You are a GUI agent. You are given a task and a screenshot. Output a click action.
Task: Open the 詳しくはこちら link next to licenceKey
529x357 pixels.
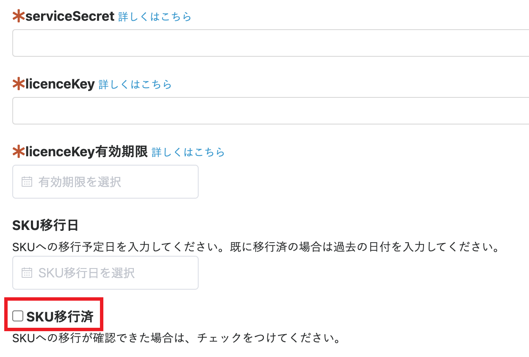coord(135,85)
